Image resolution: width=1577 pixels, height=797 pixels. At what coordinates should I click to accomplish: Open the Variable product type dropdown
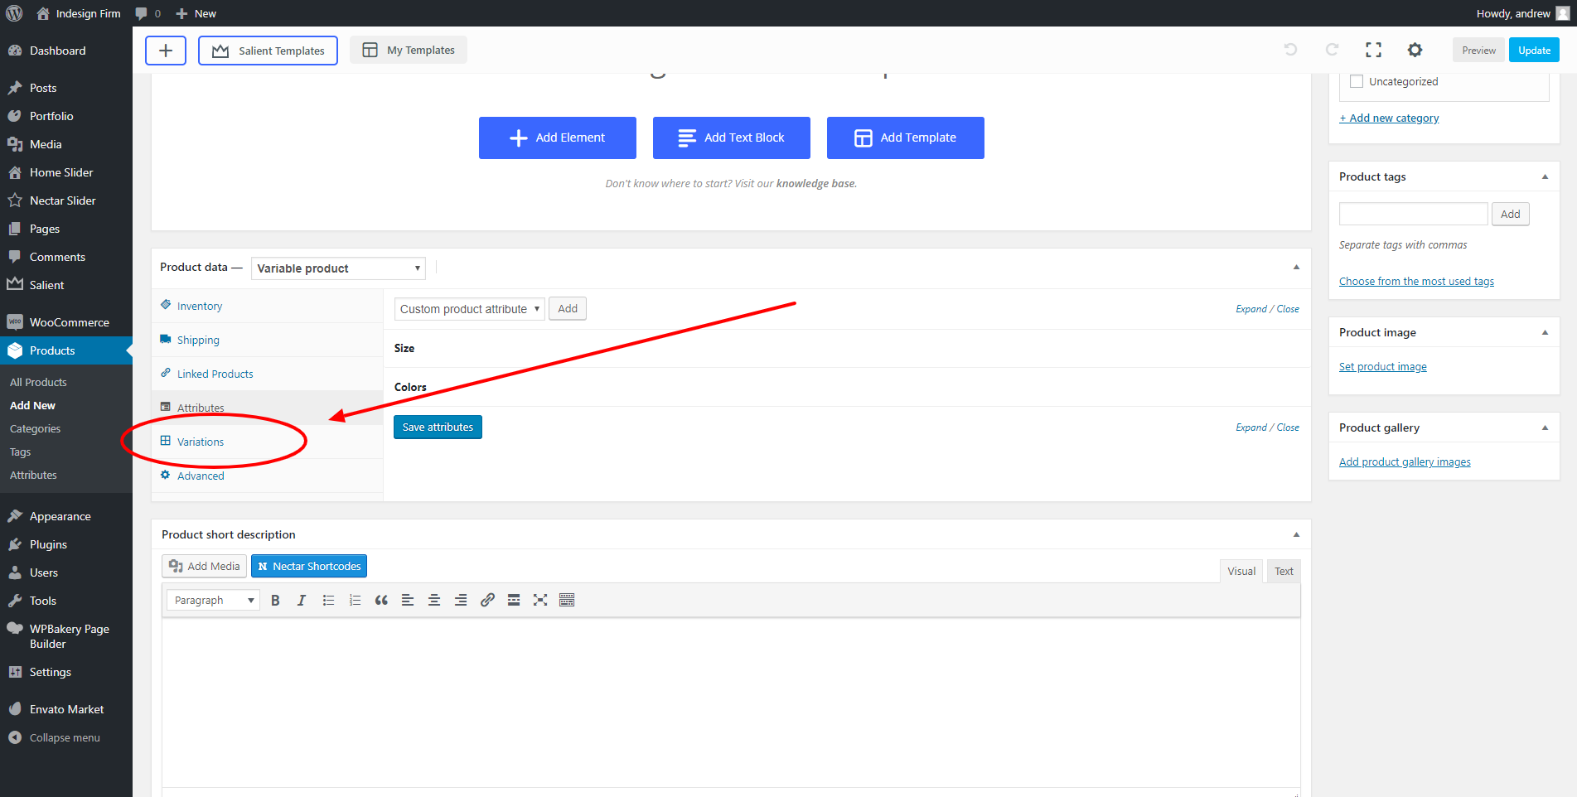coord(338,268)
